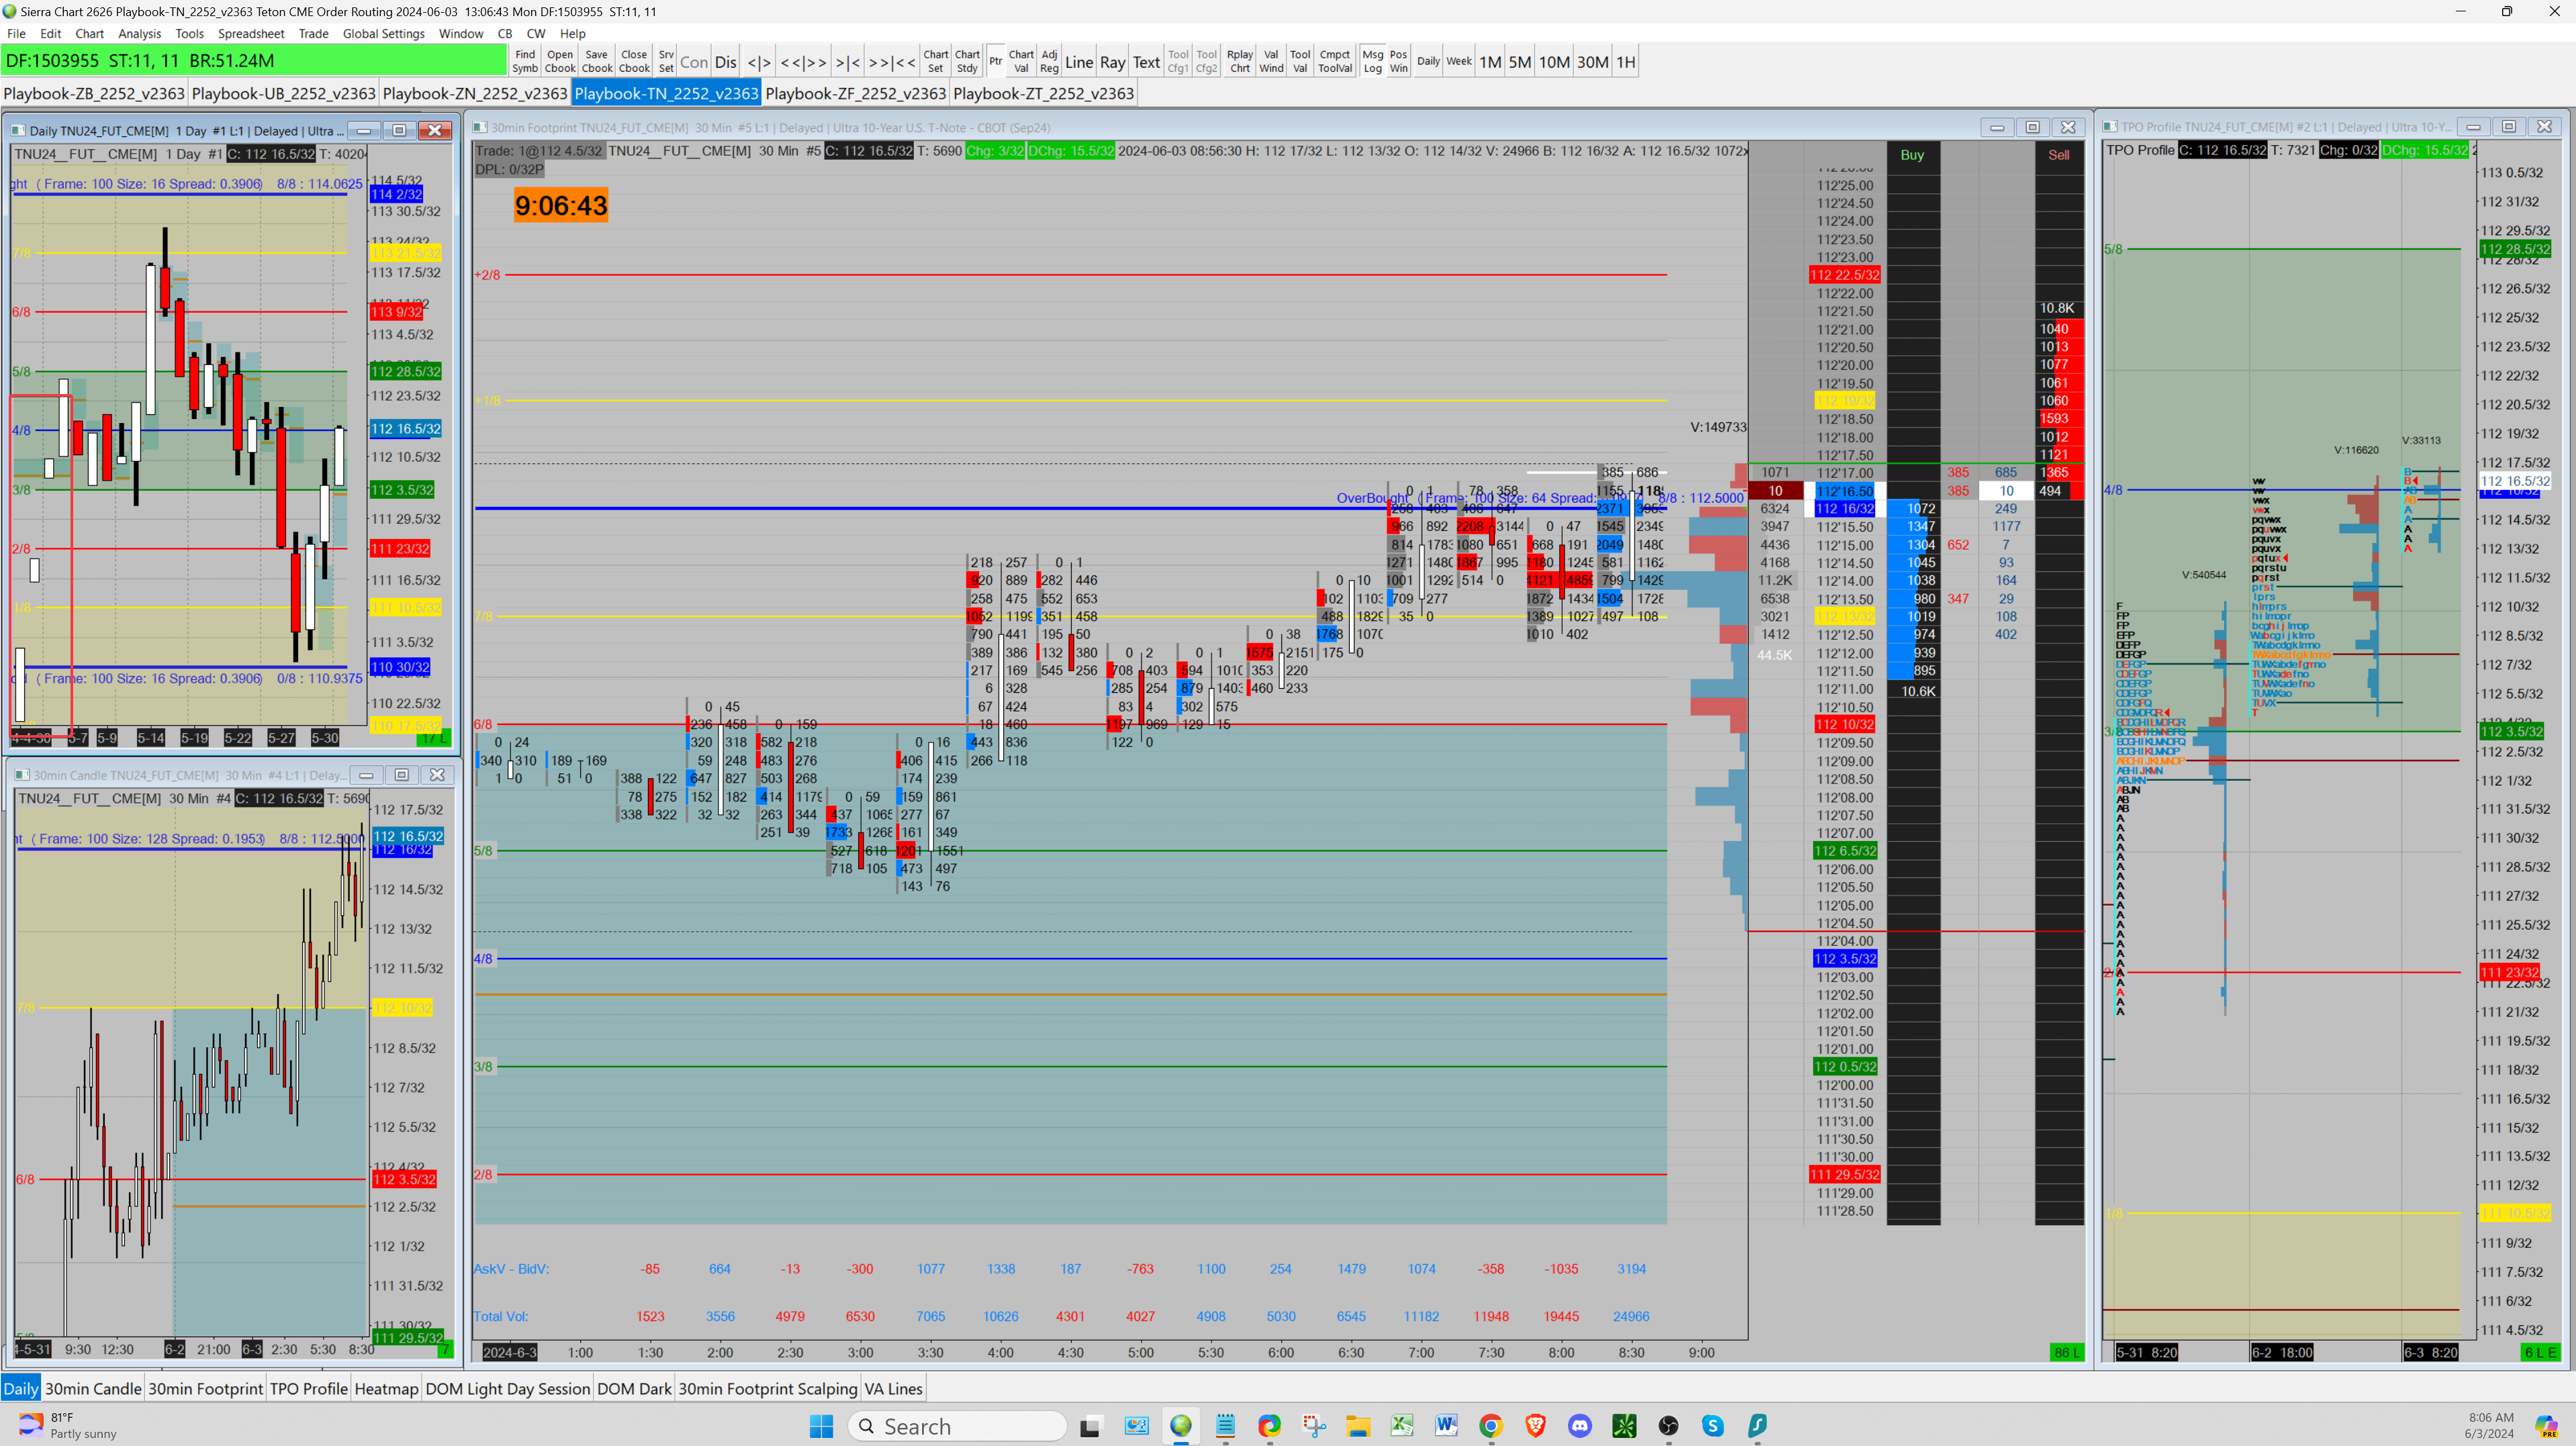Viewport: 2576px width, 1446px height.
Task: Open the Global Settings menu
Action: 383,33
